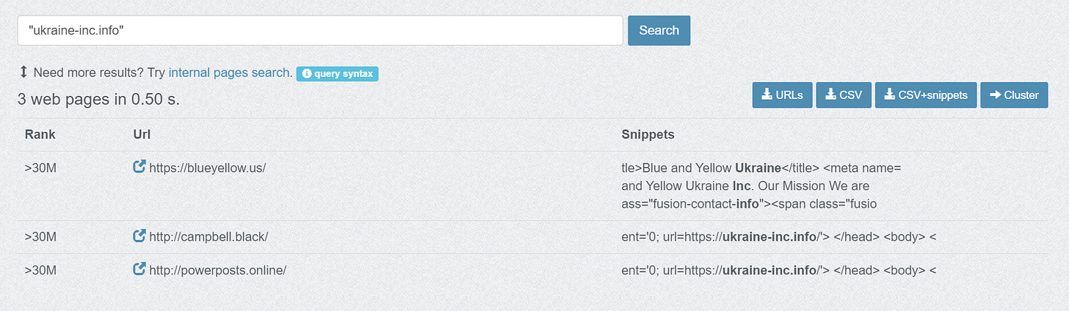Open the Cluster view
Image resolution: width=1069 pixels, height=311 pixels.
pos(1014,95)
